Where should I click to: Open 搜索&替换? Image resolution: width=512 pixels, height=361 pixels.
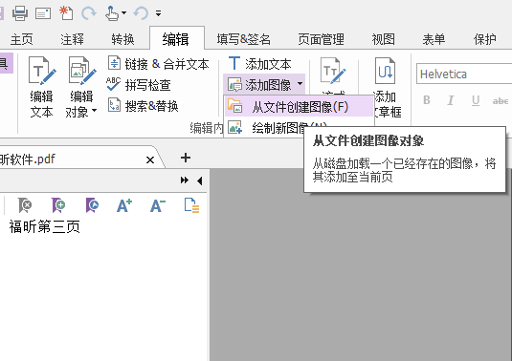(x=144, y=106)
